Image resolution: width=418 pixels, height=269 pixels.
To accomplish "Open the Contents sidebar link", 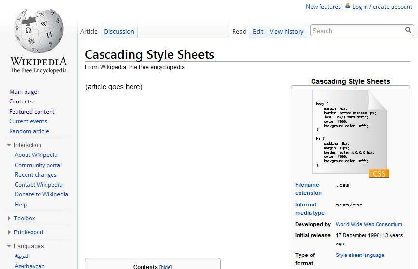I will click(21, 102).
